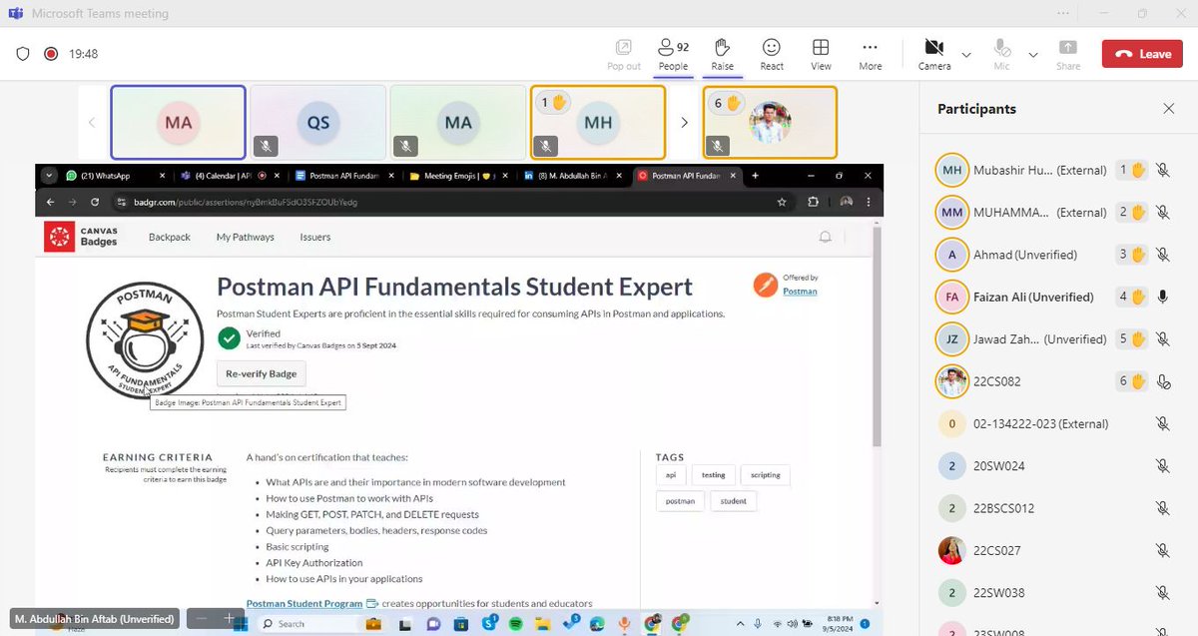
Task: Open the browser tab search chevron
Action: [x=49, y=176]
